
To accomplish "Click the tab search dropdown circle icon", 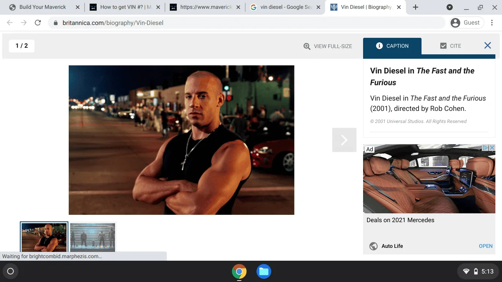I will 449,7.
